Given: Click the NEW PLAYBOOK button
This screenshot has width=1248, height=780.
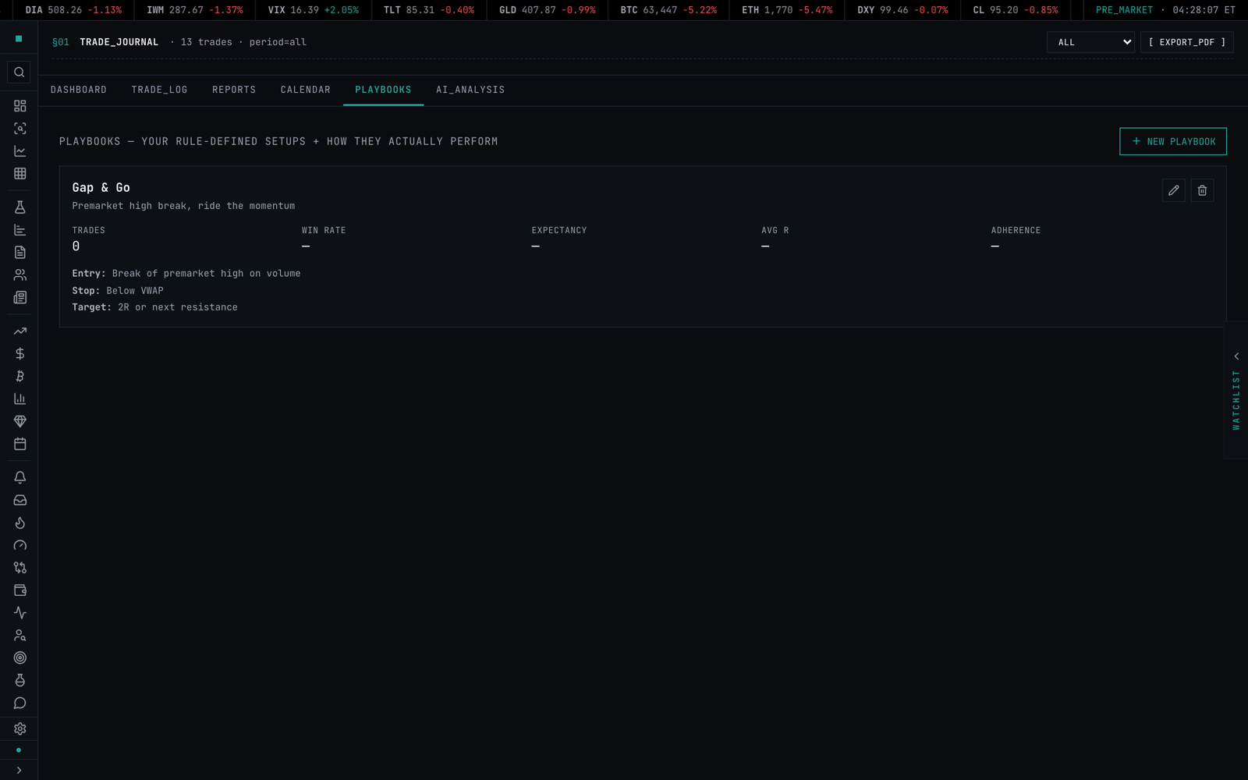Looking at the screenshot, I should click(1173, 141).
